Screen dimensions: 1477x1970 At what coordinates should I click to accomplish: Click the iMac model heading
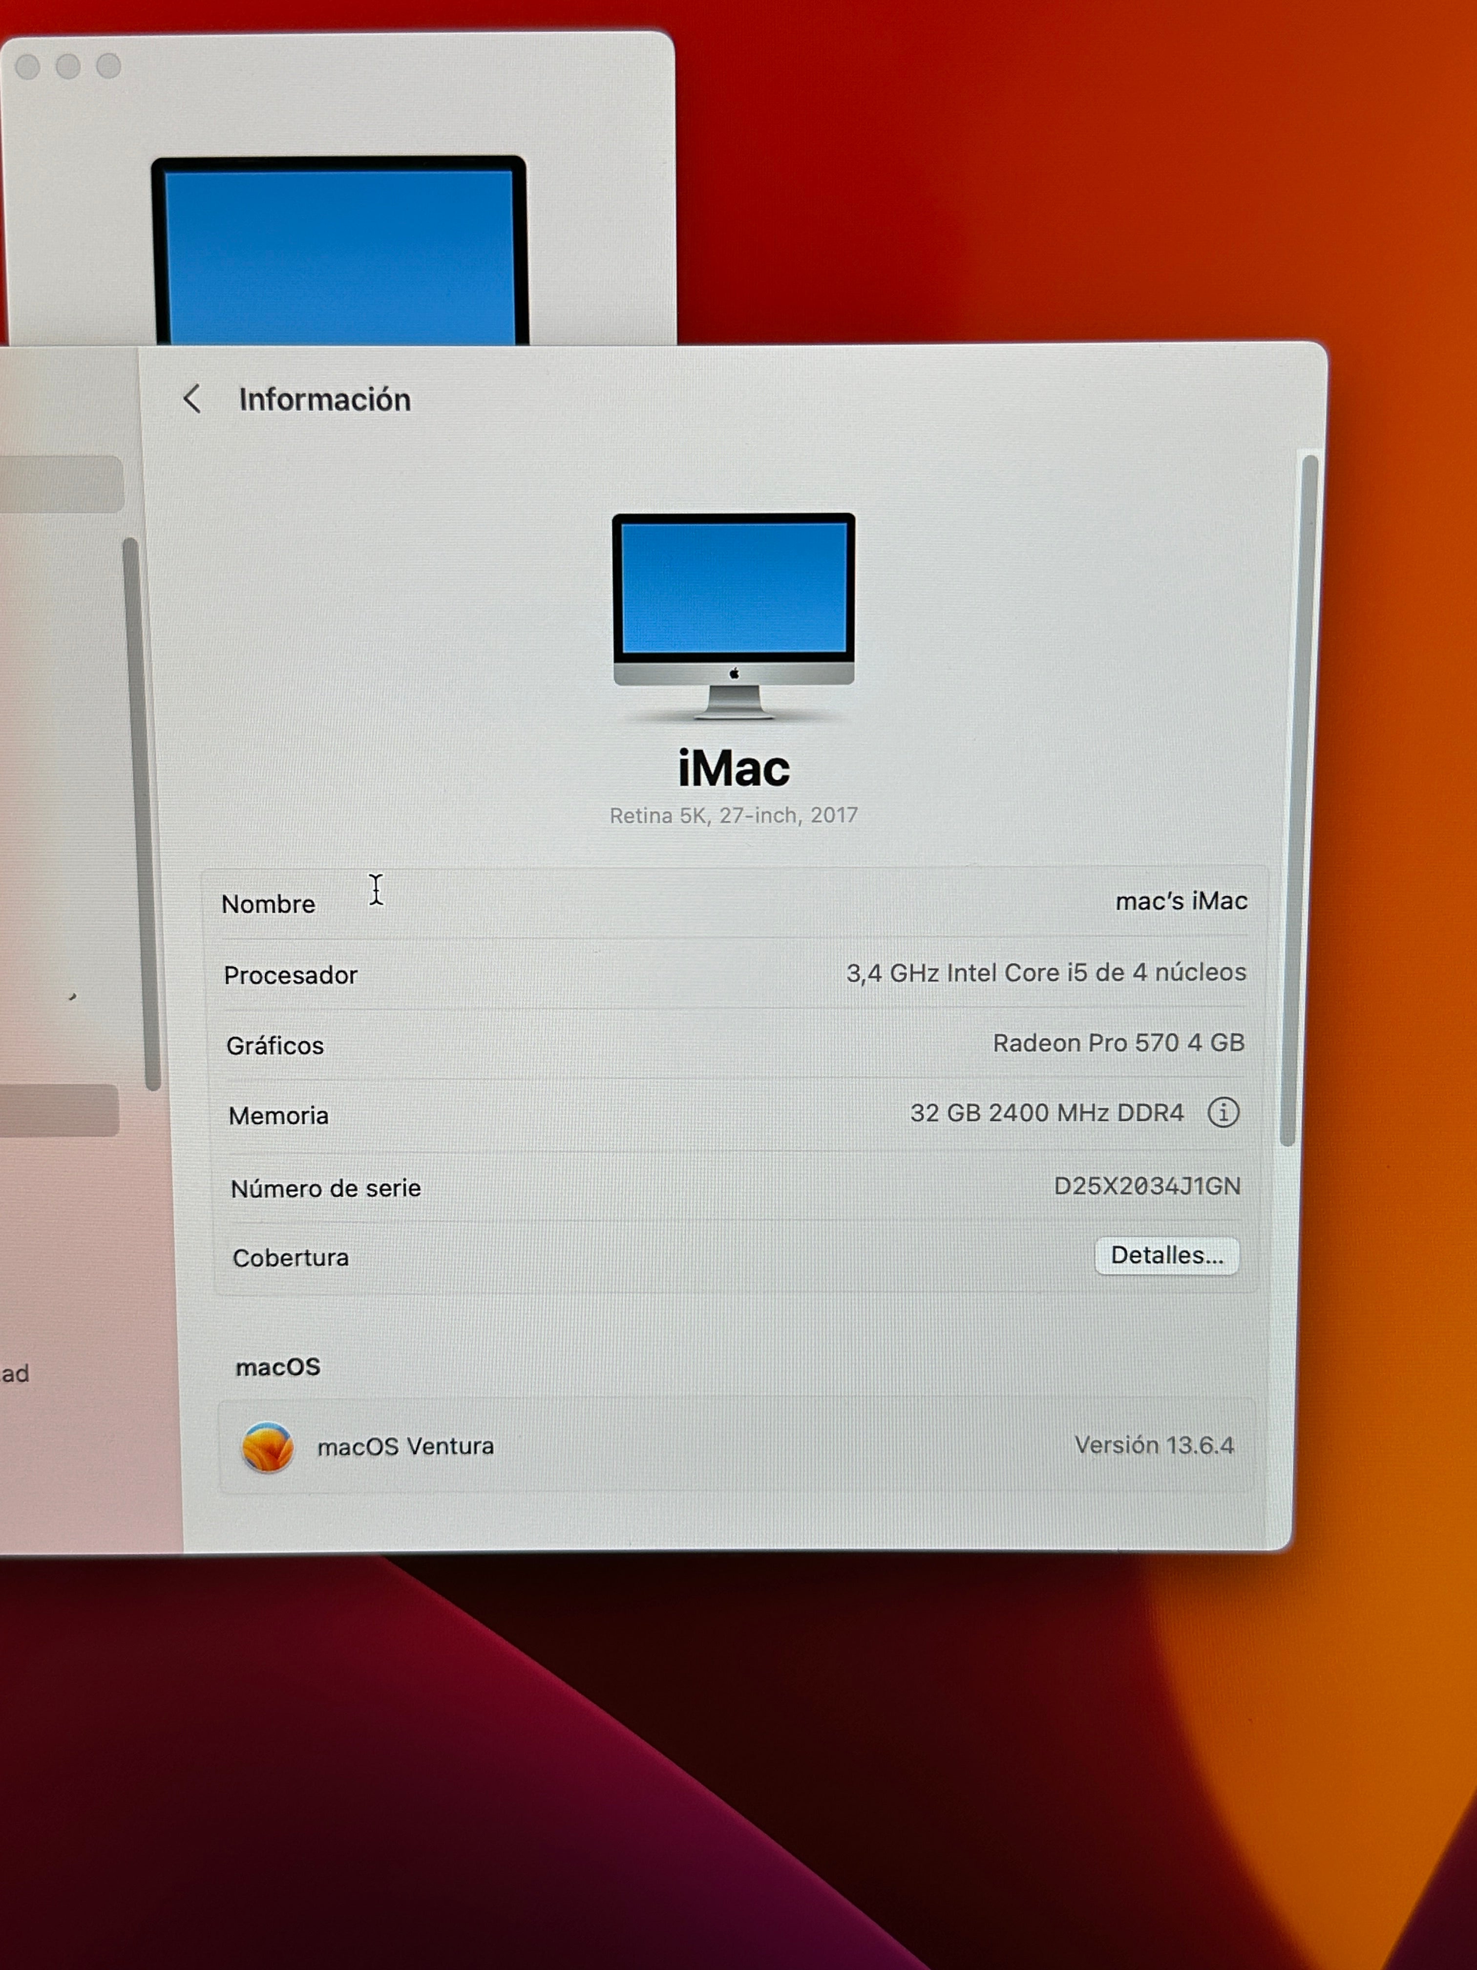pyautogui.click(x=734, y=768)
